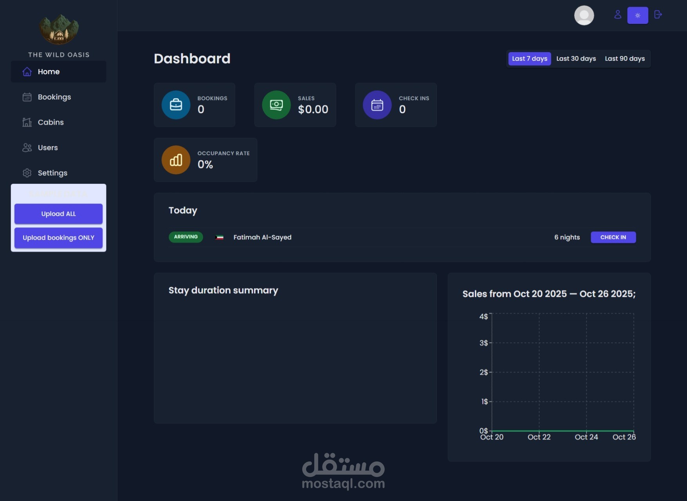Switch to the Last 90 days filter
687x501 pixels.
pos(625,58)
